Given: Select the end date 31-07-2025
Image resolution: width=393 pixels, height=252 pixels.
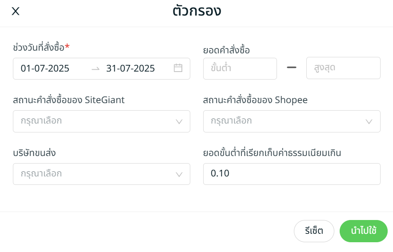Looking at the screenshot, I should pyautogui.click(x=130, y=68).
